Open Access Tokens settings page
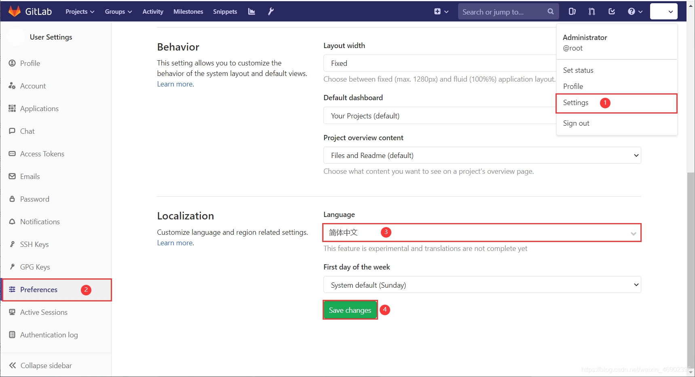This screenshot has height=377, width=695. (42, 154)
